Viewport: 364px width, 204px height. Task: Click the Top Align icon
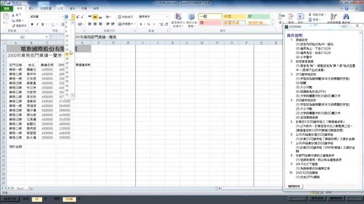tap(90, 17)
